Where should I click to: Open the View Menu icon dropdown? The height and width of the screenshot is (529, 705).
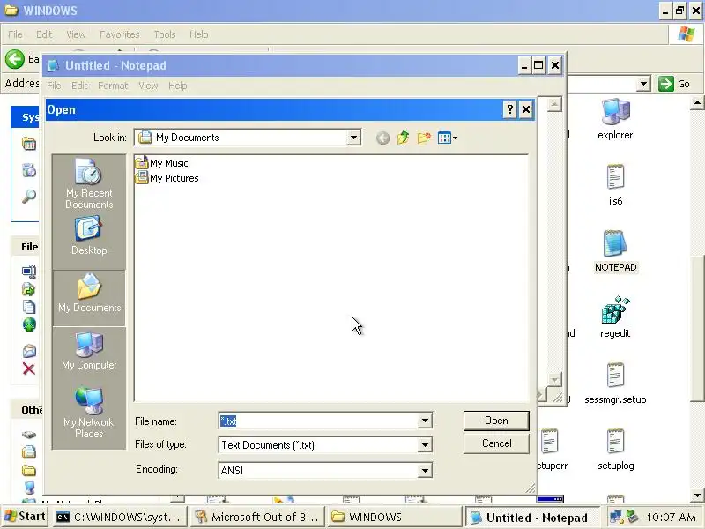pyautogui.click(x=448, y=138)
